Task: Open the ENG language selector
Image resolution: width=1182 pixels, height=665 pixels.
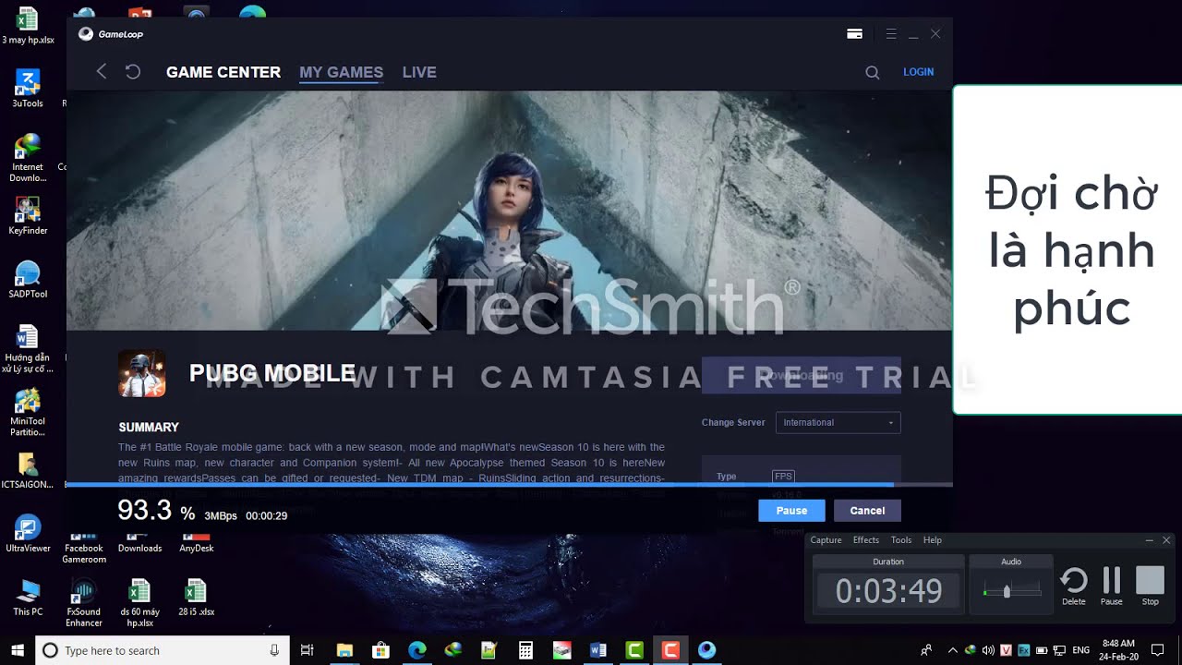Action: coord(1080,650)
